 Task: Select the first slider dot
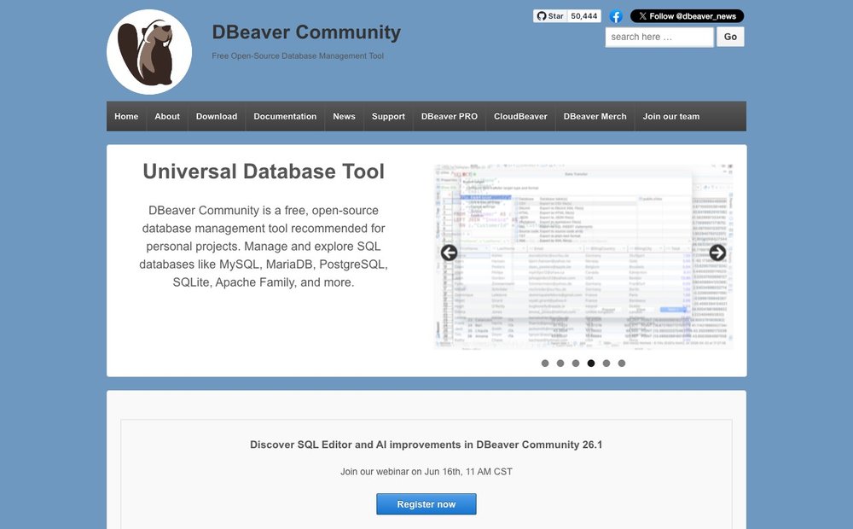pos(545,363)
